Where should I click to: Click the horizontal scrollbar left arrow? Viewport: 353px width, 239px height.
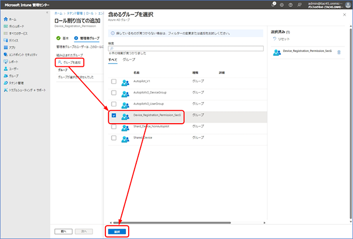pos(110,223)
